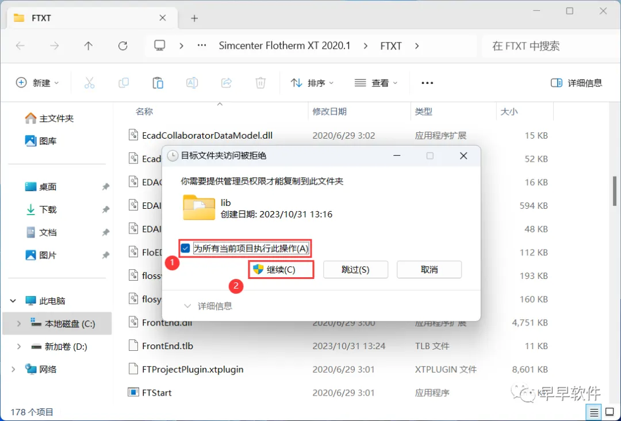Screen dimensions: 621x421
Task: Click chevron after Simcenter Flotherm XT 2020.1
Action: (365, 46)
